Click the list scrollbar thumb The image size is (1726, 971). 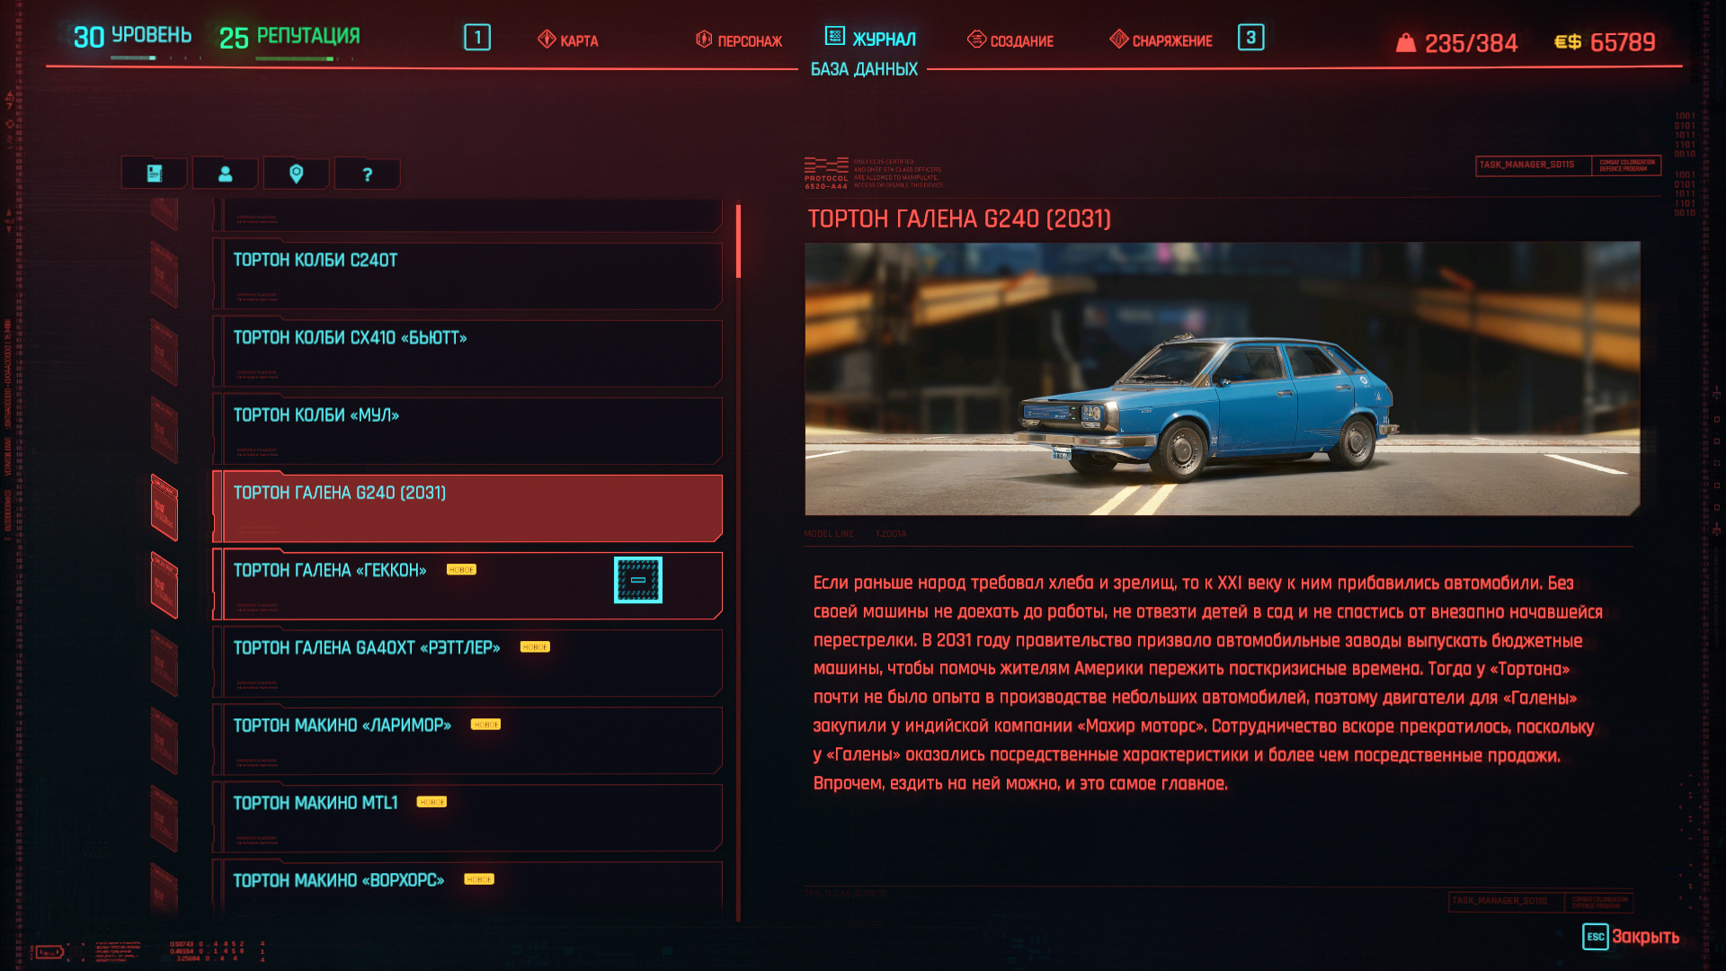[738, 241]
